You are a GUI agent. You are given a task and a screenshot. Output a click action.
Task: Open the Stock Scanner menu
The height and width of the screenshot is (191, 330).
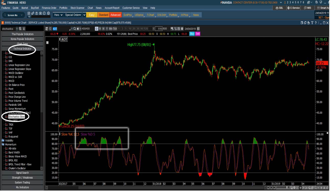click(x=78, y=8)
